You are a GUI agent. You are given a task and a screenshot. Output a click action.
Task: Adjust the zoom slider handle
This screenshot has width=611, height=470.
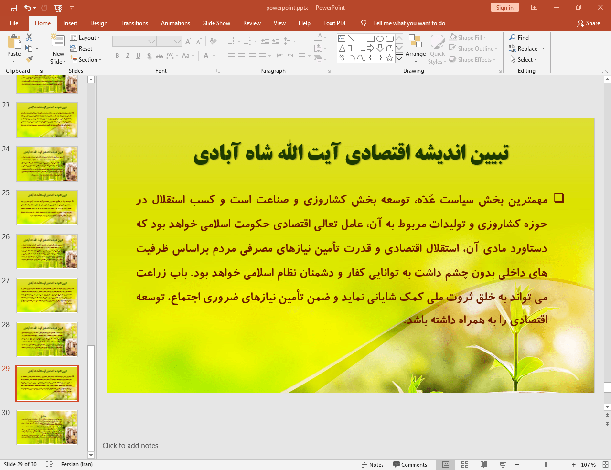point(546,465)
